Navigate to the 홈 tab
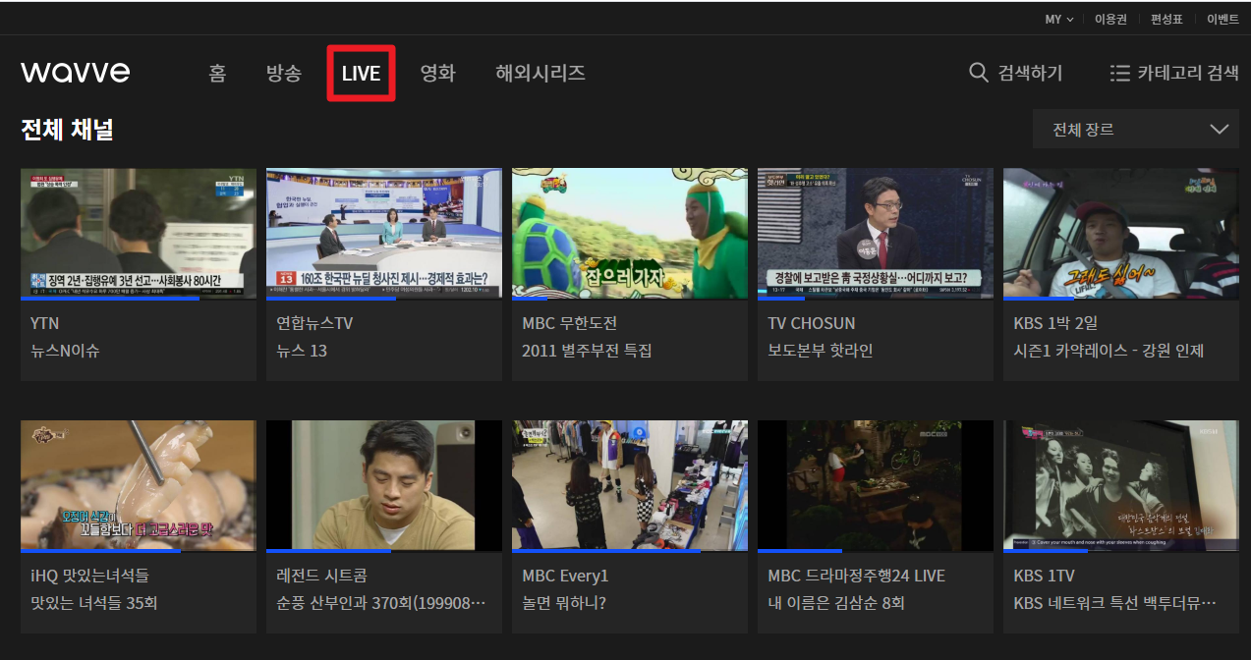 click(216, 72)
